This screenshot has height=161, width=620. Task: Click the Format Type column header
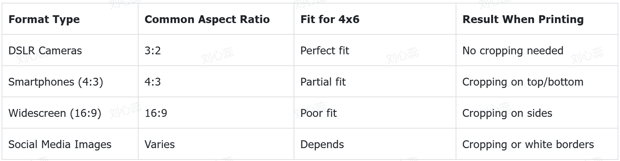pos(44,20)
